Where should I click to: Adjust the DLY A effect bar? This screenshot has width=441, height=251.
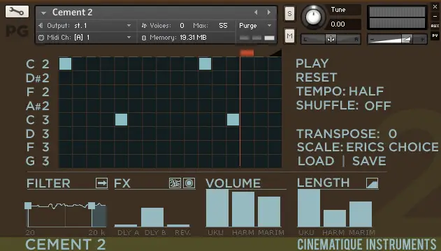pos(126,225)
